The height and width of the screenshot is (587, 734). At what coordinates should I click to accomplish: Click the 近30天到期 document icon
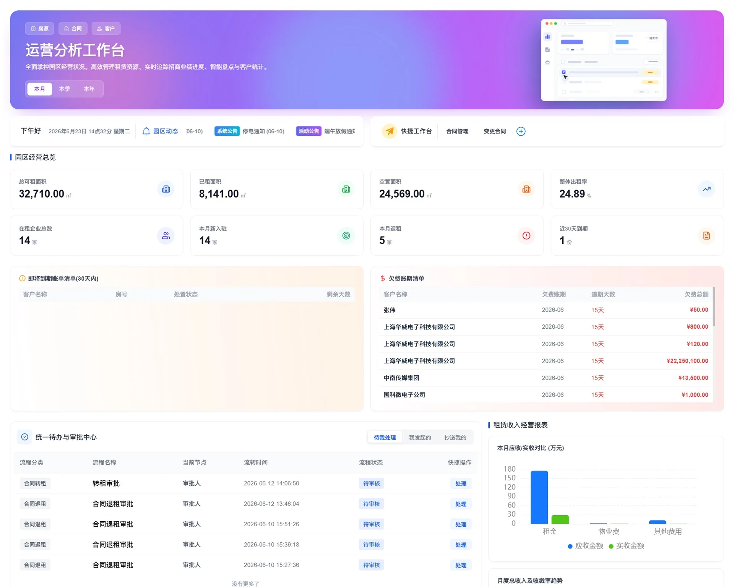coord(706,236)
